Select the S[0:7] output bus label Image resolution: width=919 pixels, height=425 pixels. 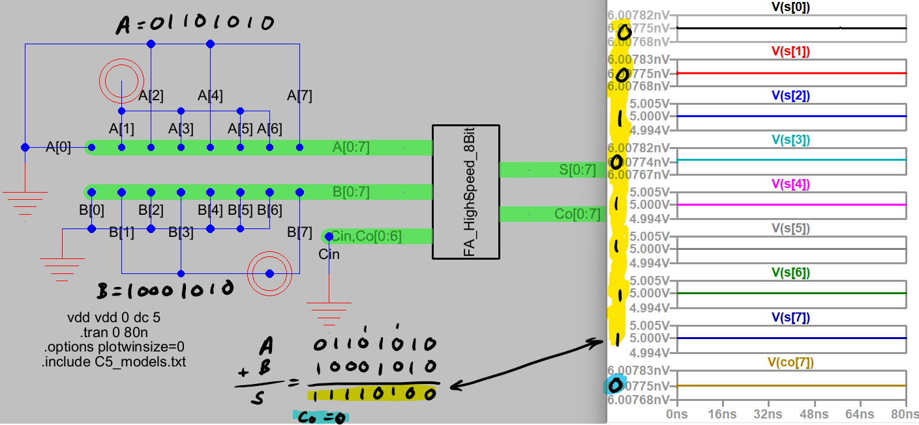click(x=577, y=170)
